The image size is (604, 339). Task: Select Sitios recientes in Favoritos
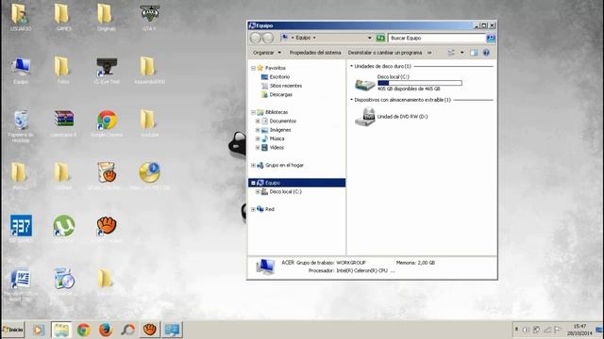[281, 86]
